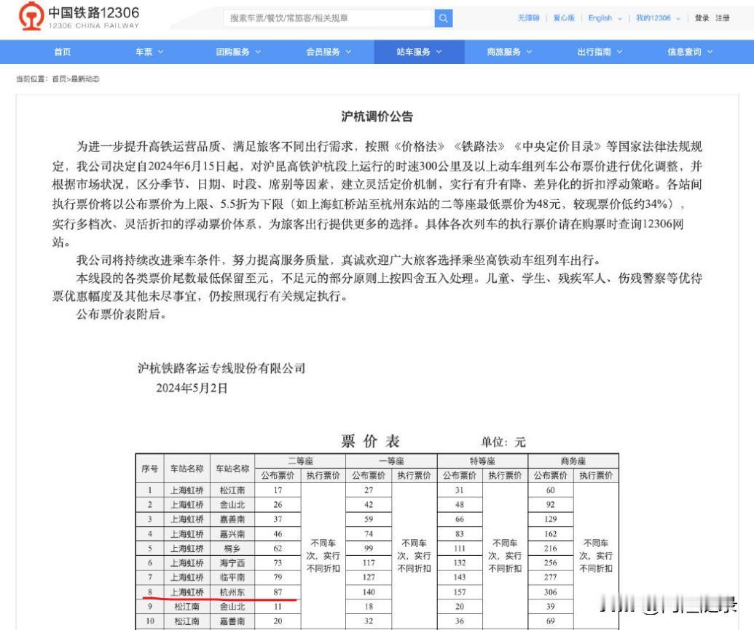754x630 pixels.
Task: Expand the 我的12306 dropdown
Action: 658,18
